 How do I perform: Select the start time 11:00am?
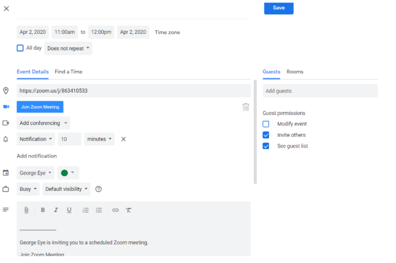[x=64, y=32]
